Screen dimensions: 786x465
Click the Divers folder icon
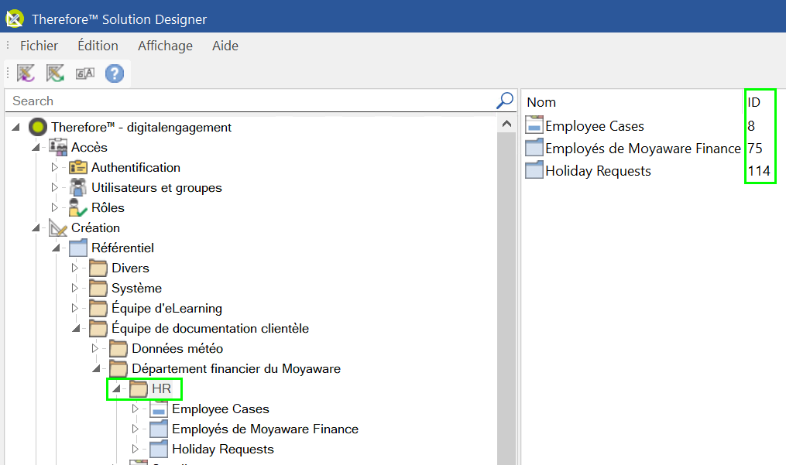[98, 268]
